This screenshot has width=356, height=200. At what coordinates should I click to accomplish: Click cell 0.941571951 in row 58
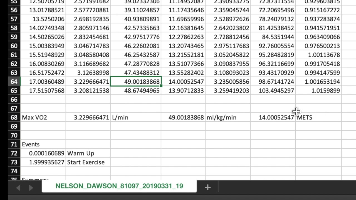click(318, 28)
